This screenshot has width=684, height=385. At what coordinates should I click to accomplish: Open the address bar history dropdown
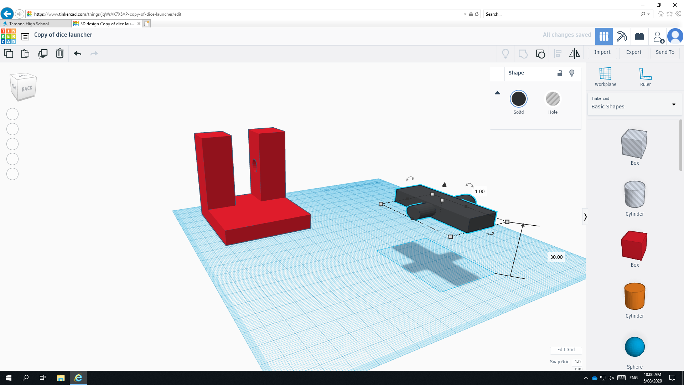tap(465, 14)
